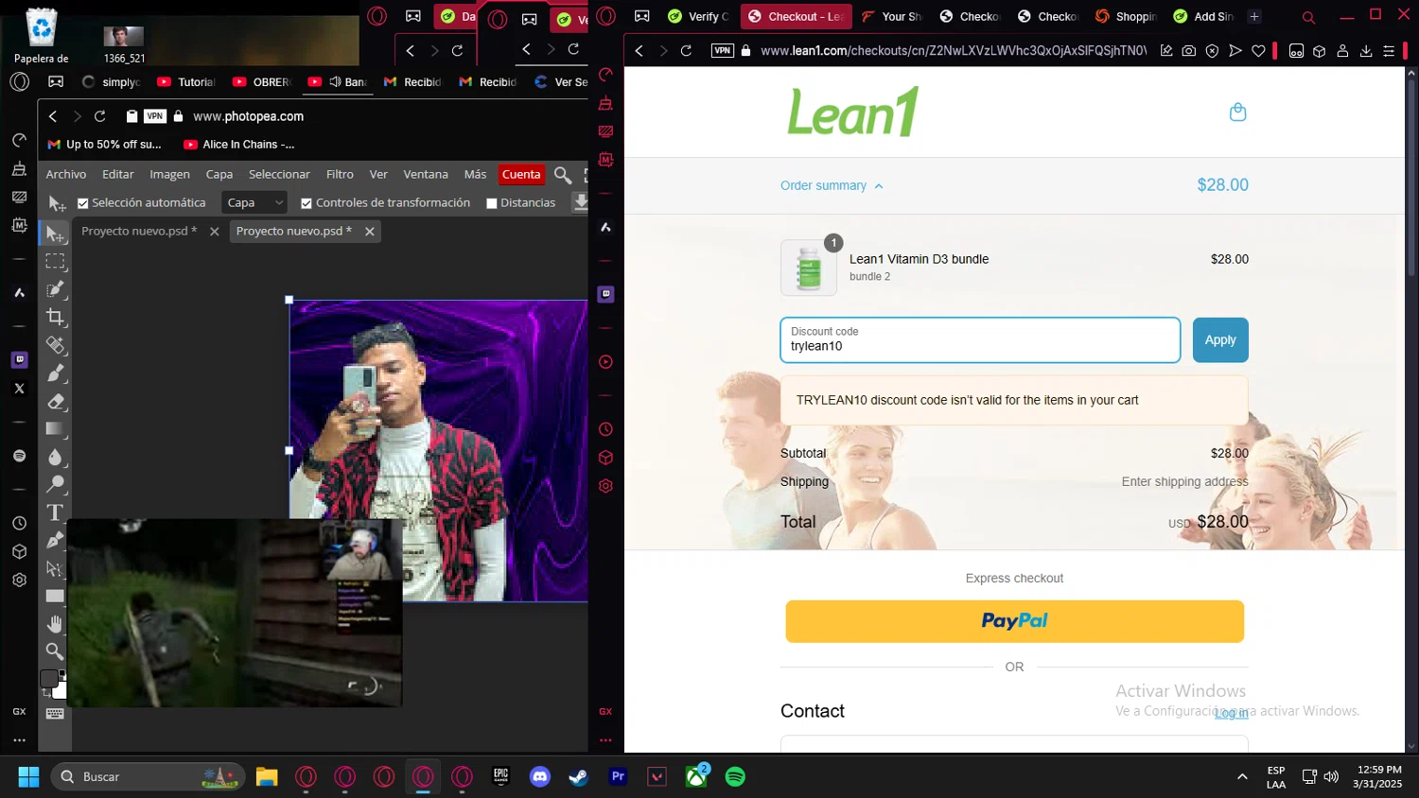Click the shopping bag cart icon on Lean1
The width and height of the screenshot is (1419, 798).
(1237, 112)
